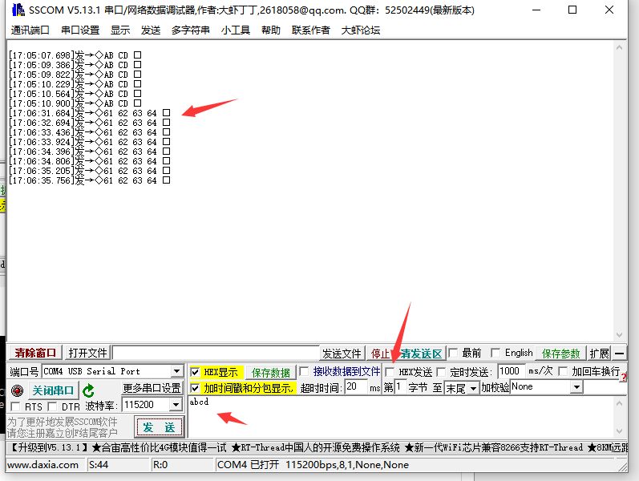This screenshot has width=639, height=481.
Task: Open the 串口设置 menu
Action: pyautogui.click(x=80, y=30)
